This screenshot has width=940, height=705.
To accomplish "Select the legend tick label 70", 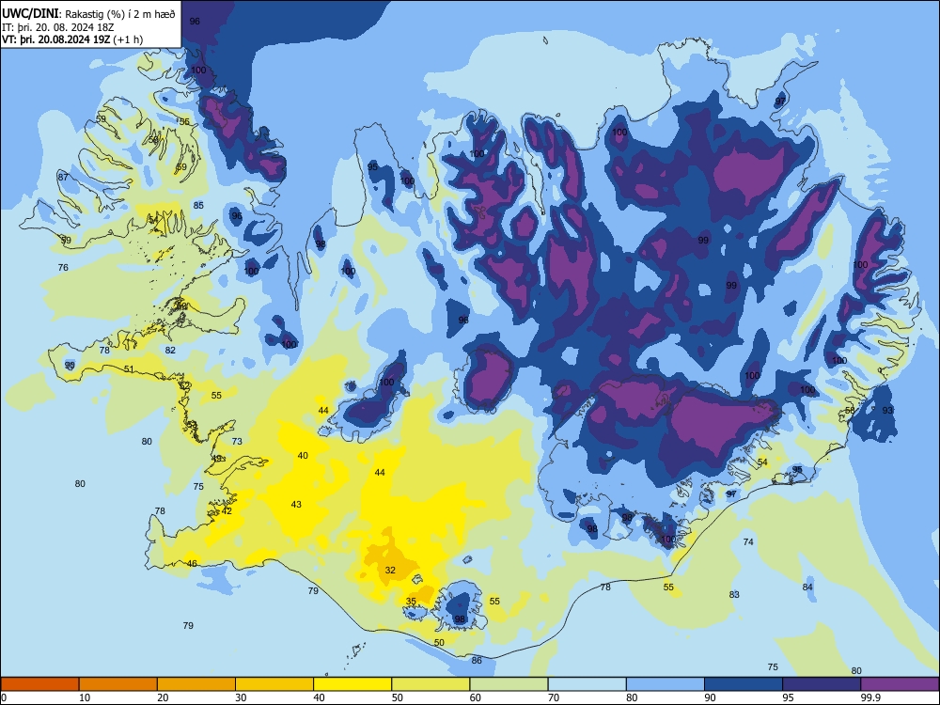I will 554,697.
